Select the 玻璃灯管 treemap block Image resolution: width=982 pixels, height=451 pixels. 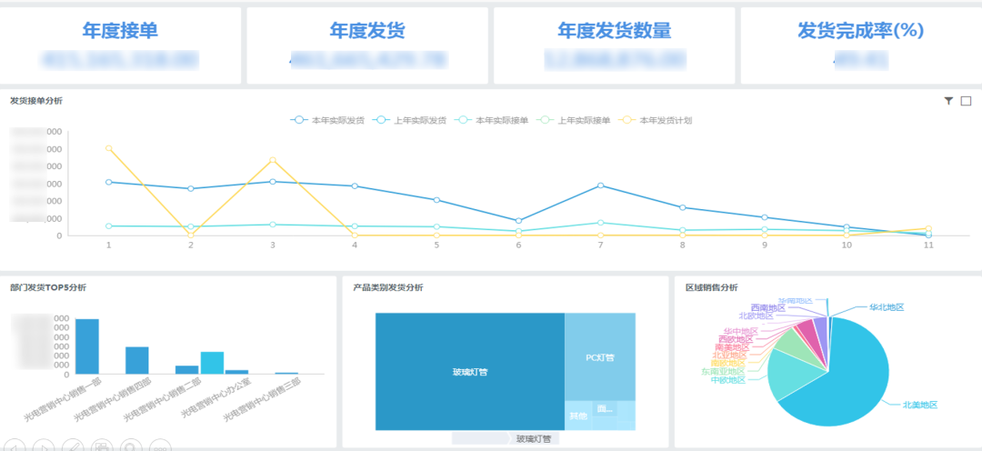point(469,371)
